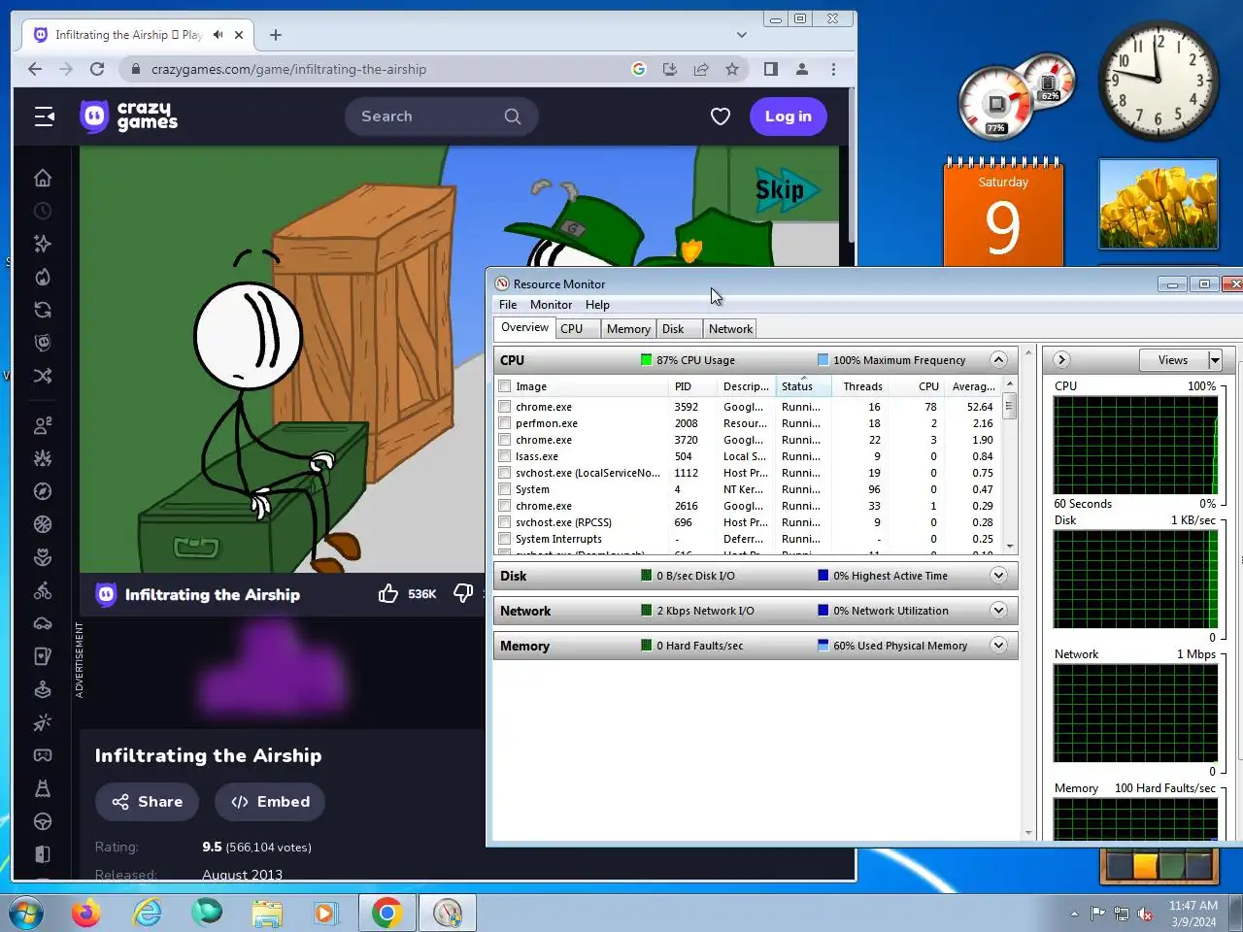Open the Chrome profile avatar icon
This screenshot has height=932, width=1243.
coord(802,69)
